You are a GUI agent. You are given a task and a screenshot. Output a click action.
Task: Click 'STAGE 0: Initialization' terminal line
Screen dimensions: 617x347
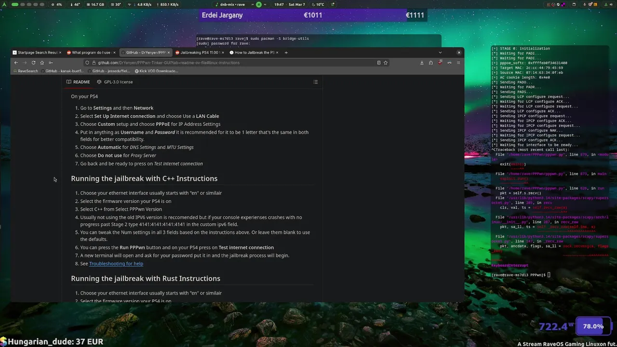[521, 49]
